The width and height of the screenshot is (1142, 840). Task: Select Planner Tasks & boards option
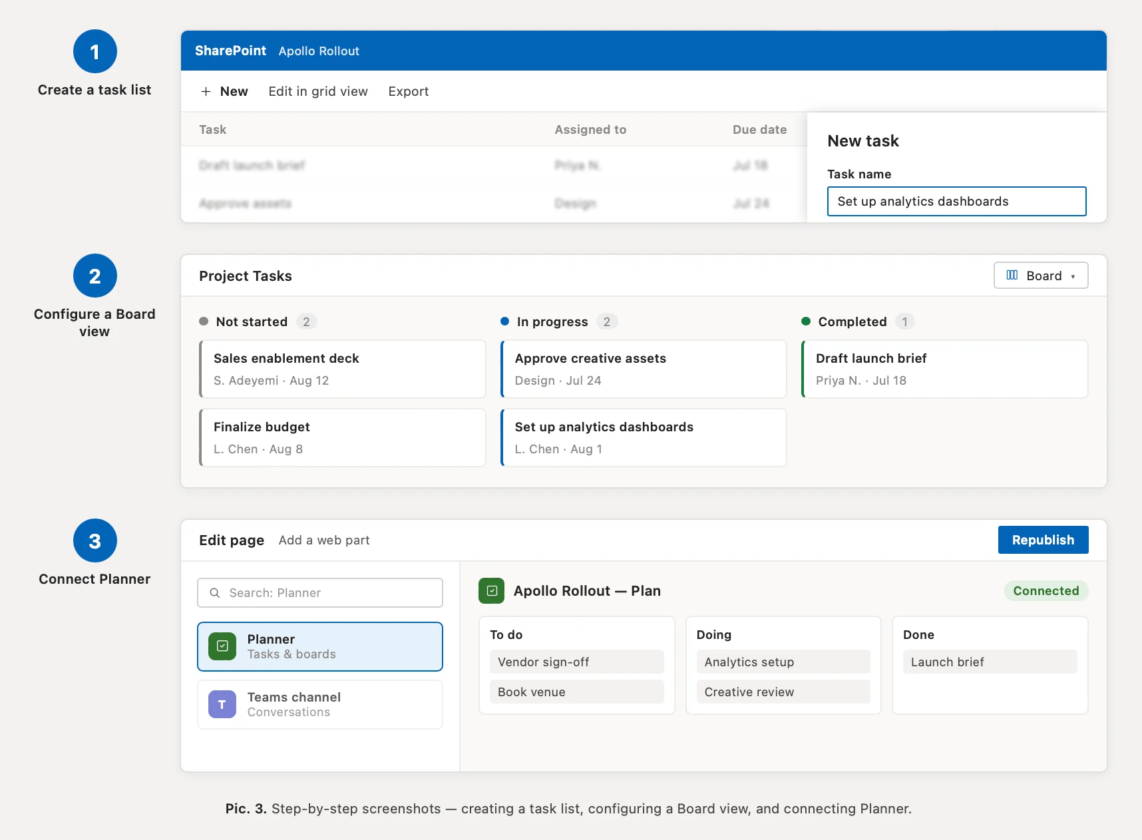[320, 646]
